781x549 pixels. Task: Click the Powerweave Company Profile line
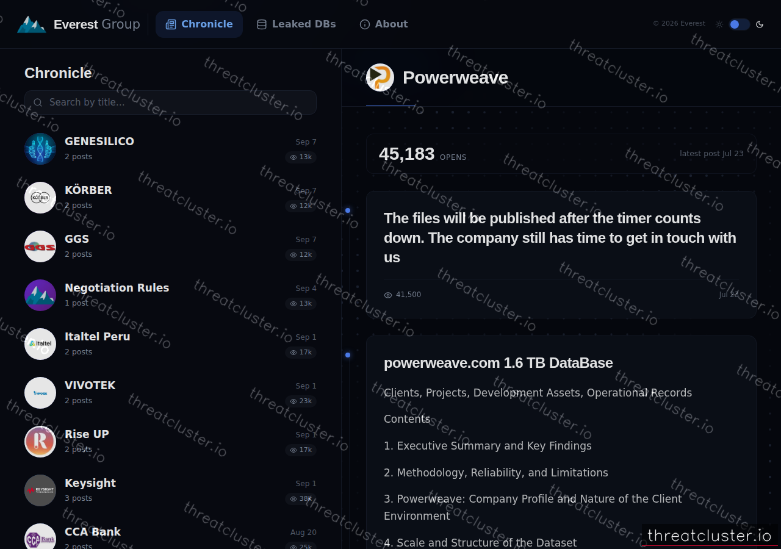(x=533, y=508)
